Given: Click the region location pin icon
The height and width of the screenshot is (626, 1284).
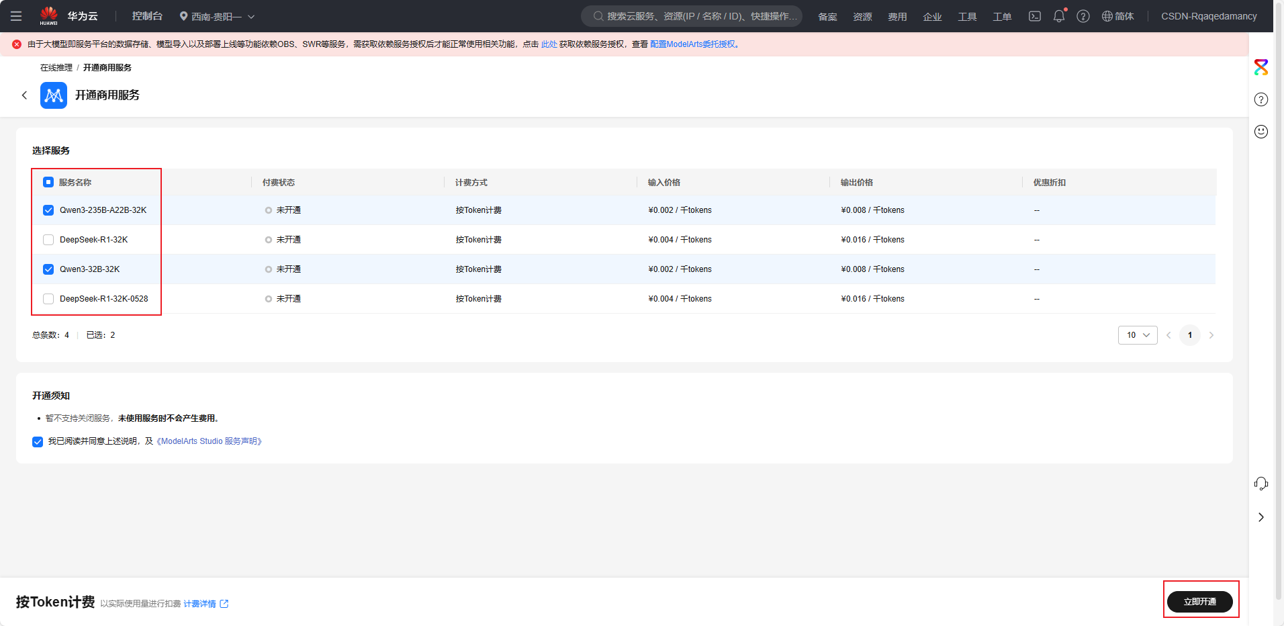Looking at the screenshot, I should (183, 16).
